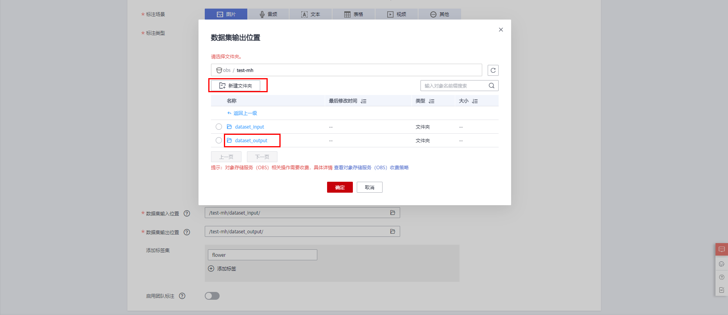Image resolution: width=728 pixels, height=315 pixels.
Task: Open the 查看对象存储服务（OBS）收费策略 link
Action: tap(371, 168)
